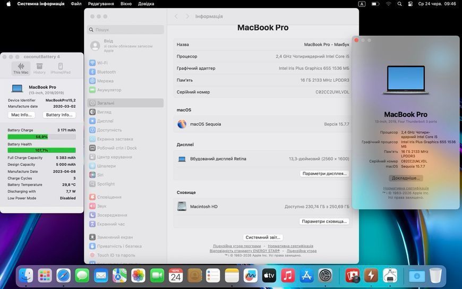Open Reminders app in the Dock
This screenshot has width=462, height=289.
pos(213,276)
